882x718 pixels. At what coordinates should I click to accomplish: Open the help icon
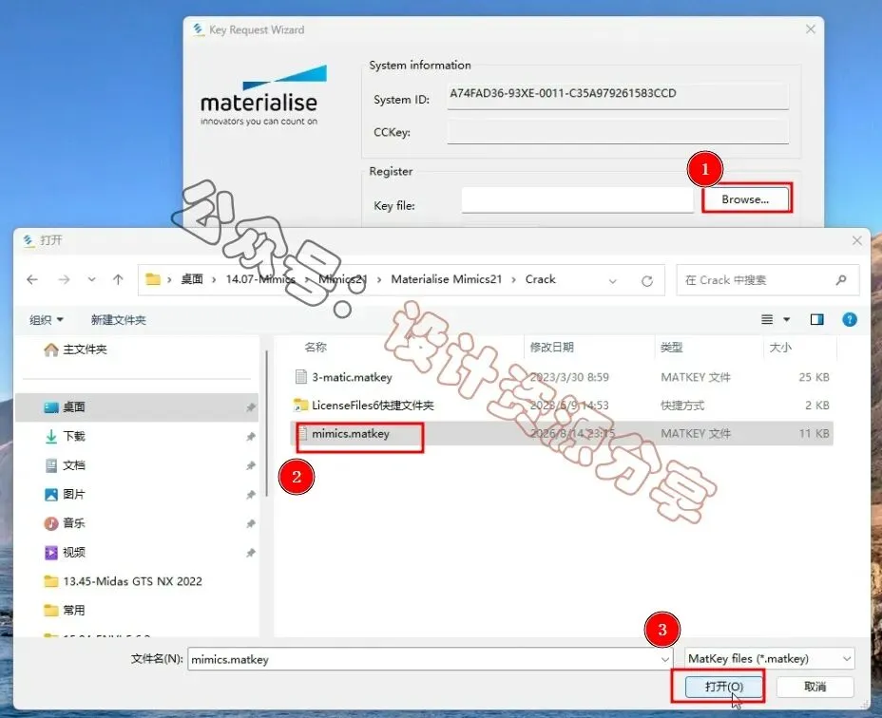coord(850,319)
